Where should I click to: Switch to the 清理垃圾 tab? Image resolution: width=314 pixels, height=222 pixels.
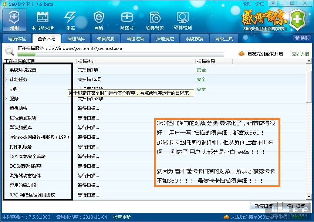(135, 38)
